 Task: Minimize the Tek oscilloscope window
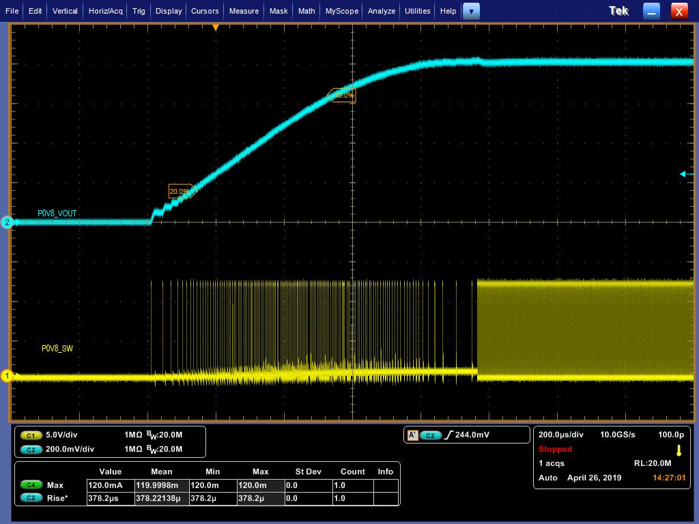click(651, 11)
